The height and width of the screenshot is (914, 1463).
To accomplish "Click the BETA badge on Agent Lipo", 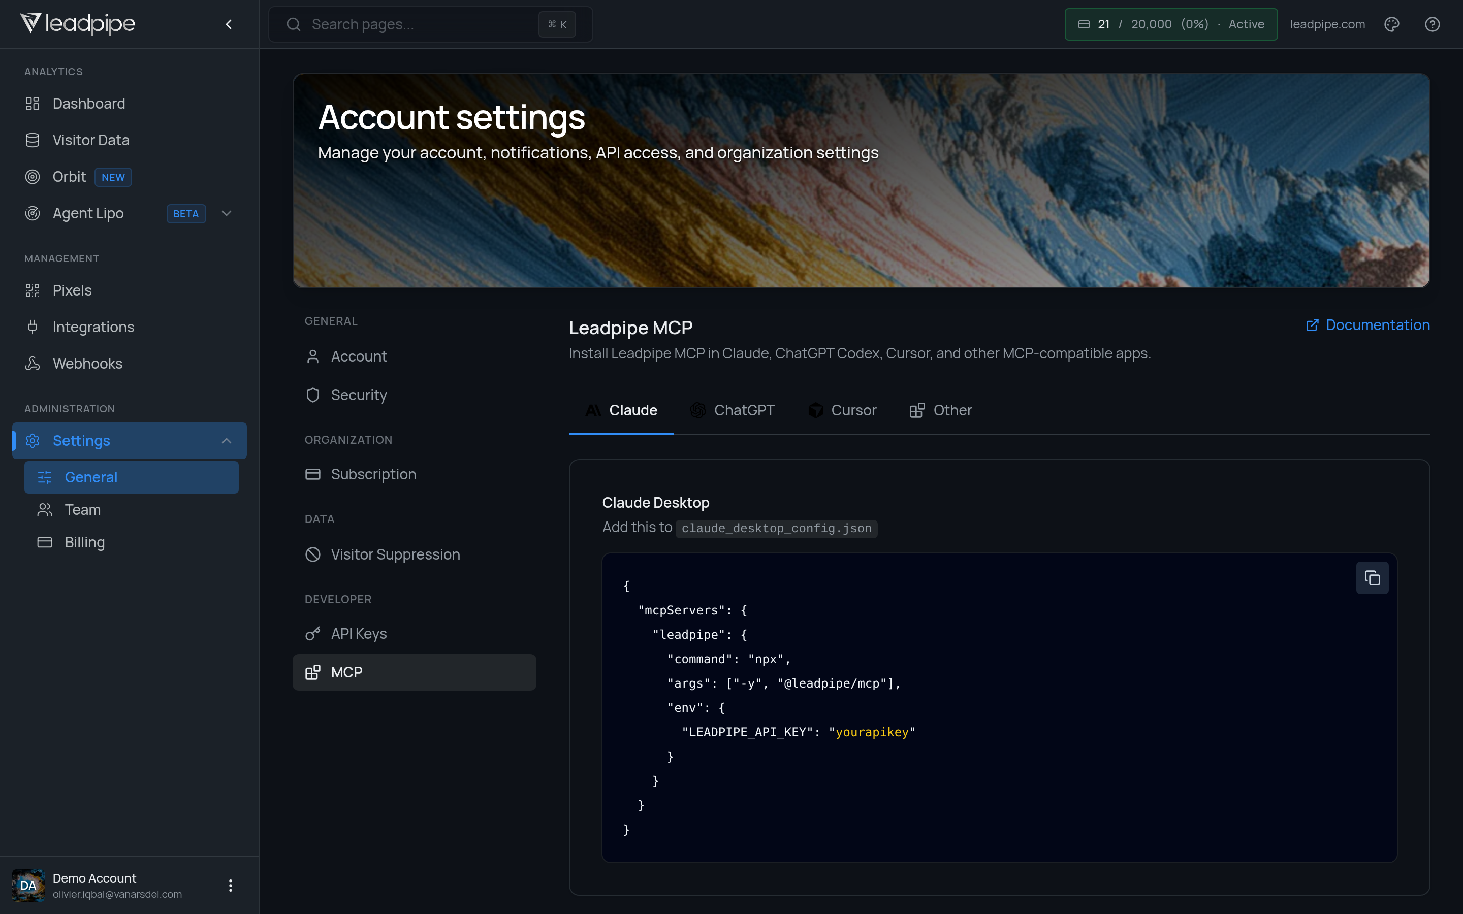I will (185, 214).
